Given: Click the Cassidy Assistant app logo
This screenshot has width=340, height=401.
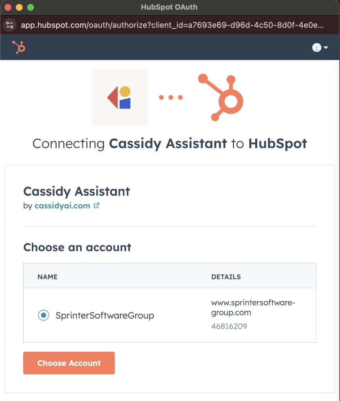Looking at the screenshot, I should tap(119, 97).
